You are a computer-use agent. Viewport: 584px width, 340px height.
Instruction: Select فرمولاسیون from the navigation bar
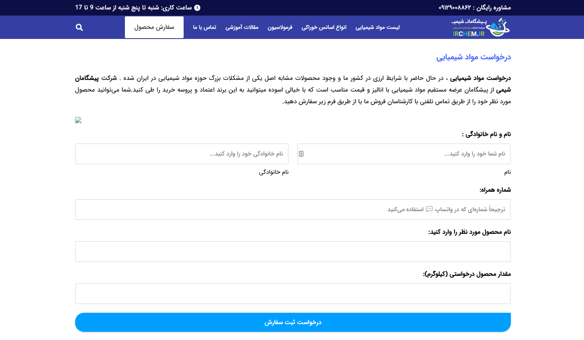click(x=280, y=27)
